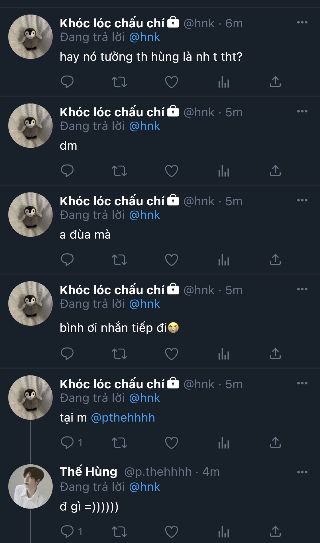View analytics for Thế Hùng's 'đ gì' reply
Image resolution: width=320 pixels, height=543 pixels.
coord(223,532)
